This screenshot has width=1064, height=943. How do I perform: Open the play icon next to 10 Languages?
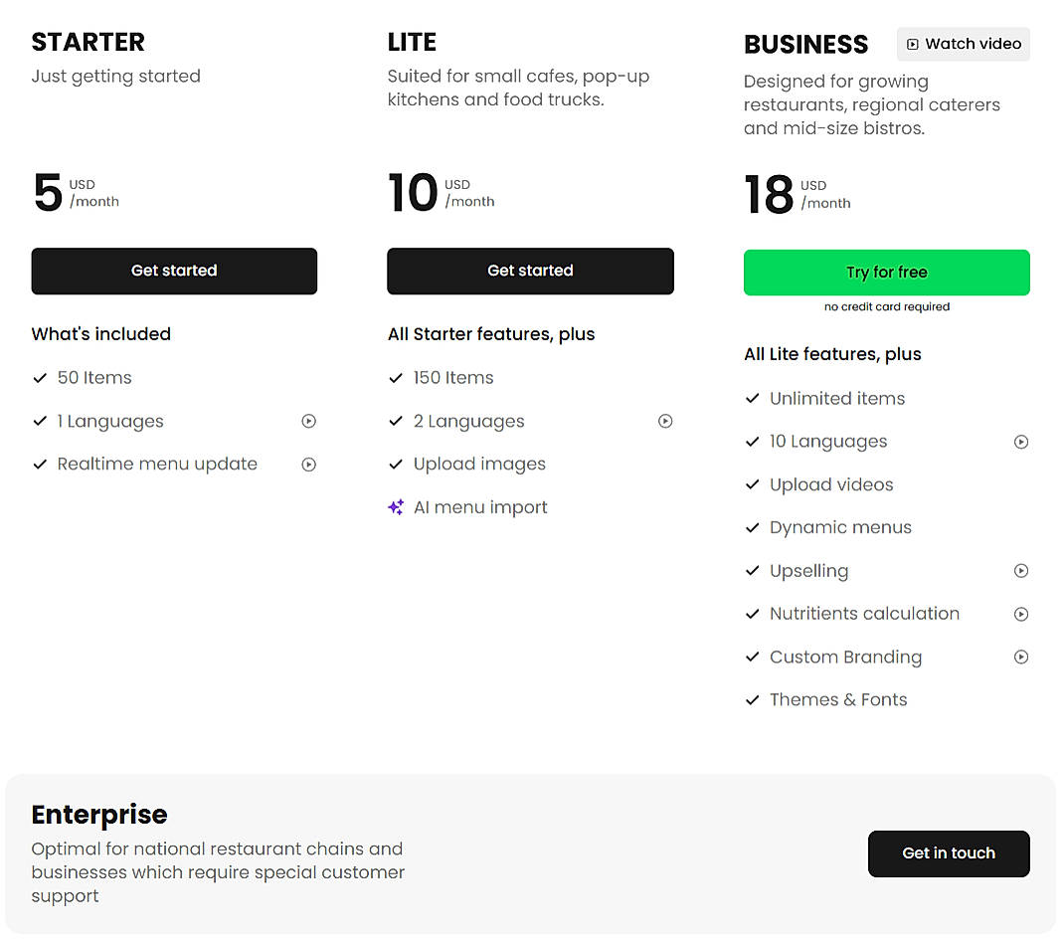pos(1021,441)
